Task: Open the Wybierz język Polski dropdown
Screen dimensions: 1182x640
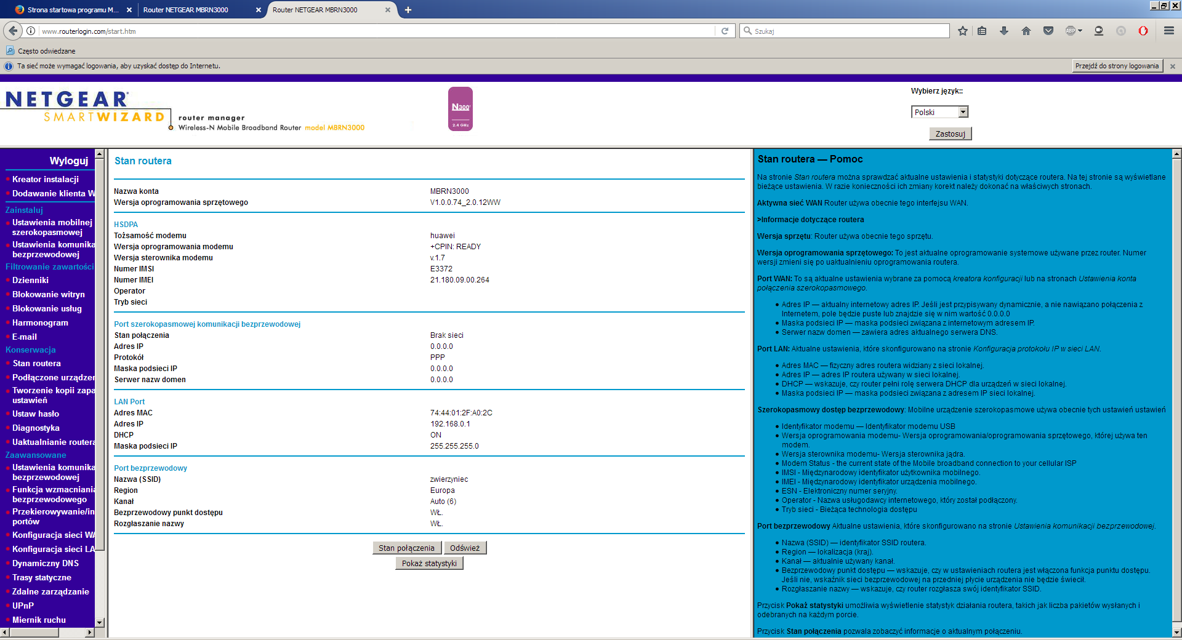Action: [939, 112]
